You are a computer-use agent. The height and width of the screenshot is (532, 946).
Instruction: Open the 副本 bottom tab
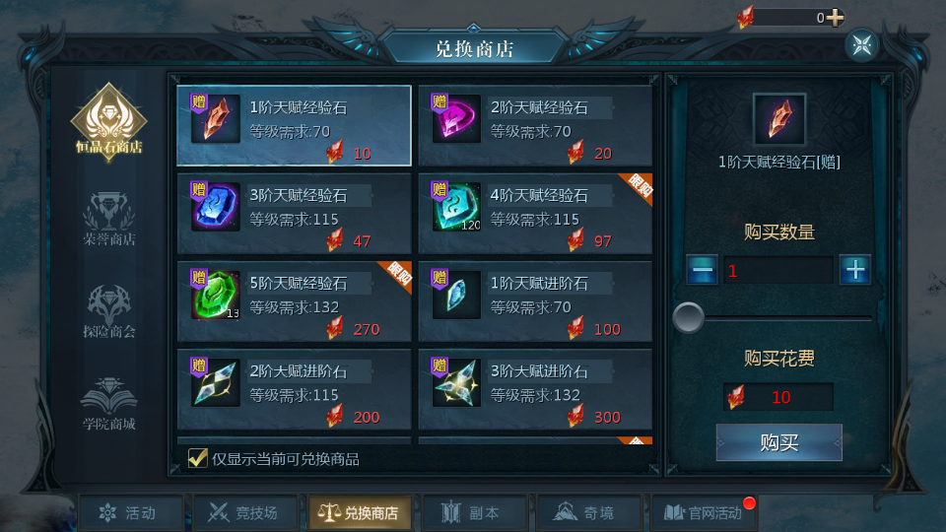[475, 513]
